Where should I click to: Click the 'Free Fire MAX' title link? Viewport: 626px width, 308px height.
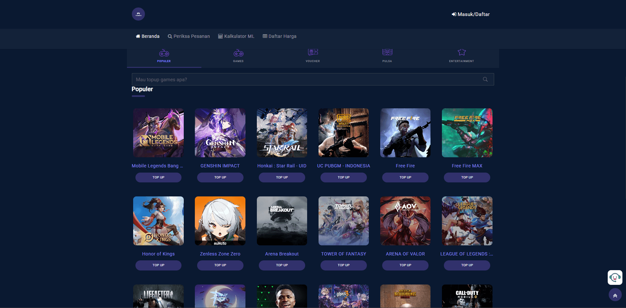[467, 166]
